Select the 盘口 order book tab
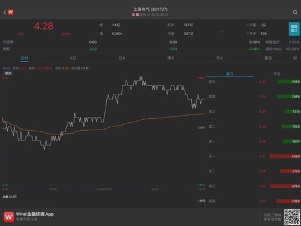This screenshot has height=226, width=301. [x=229, y=74]
